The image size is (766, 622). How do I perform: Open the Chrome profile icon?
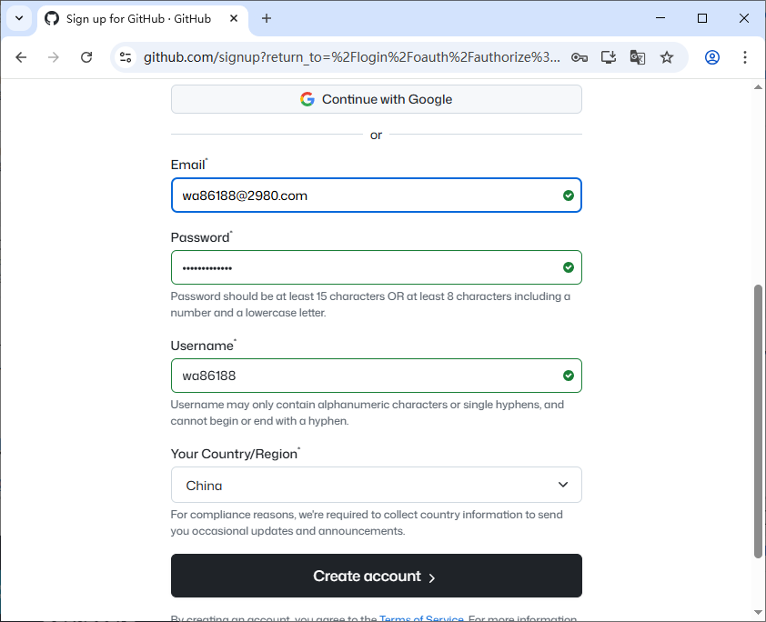(712, 57)
